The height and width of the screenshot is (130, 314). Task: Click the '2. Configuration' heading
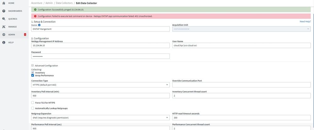(40, 38)
